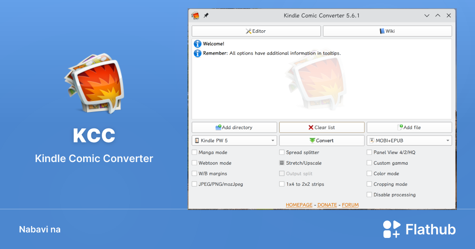Disable Stretch/Upscale
This screenshot has width=475, height=249.
tap(281, 163)
